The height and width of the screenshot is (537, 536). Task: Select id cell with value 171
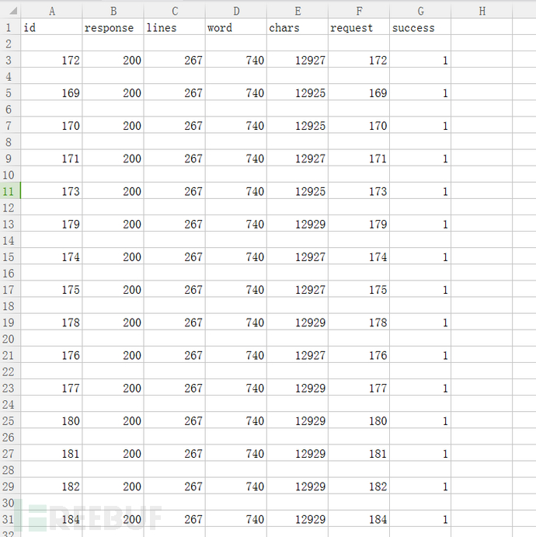point(52,159)
